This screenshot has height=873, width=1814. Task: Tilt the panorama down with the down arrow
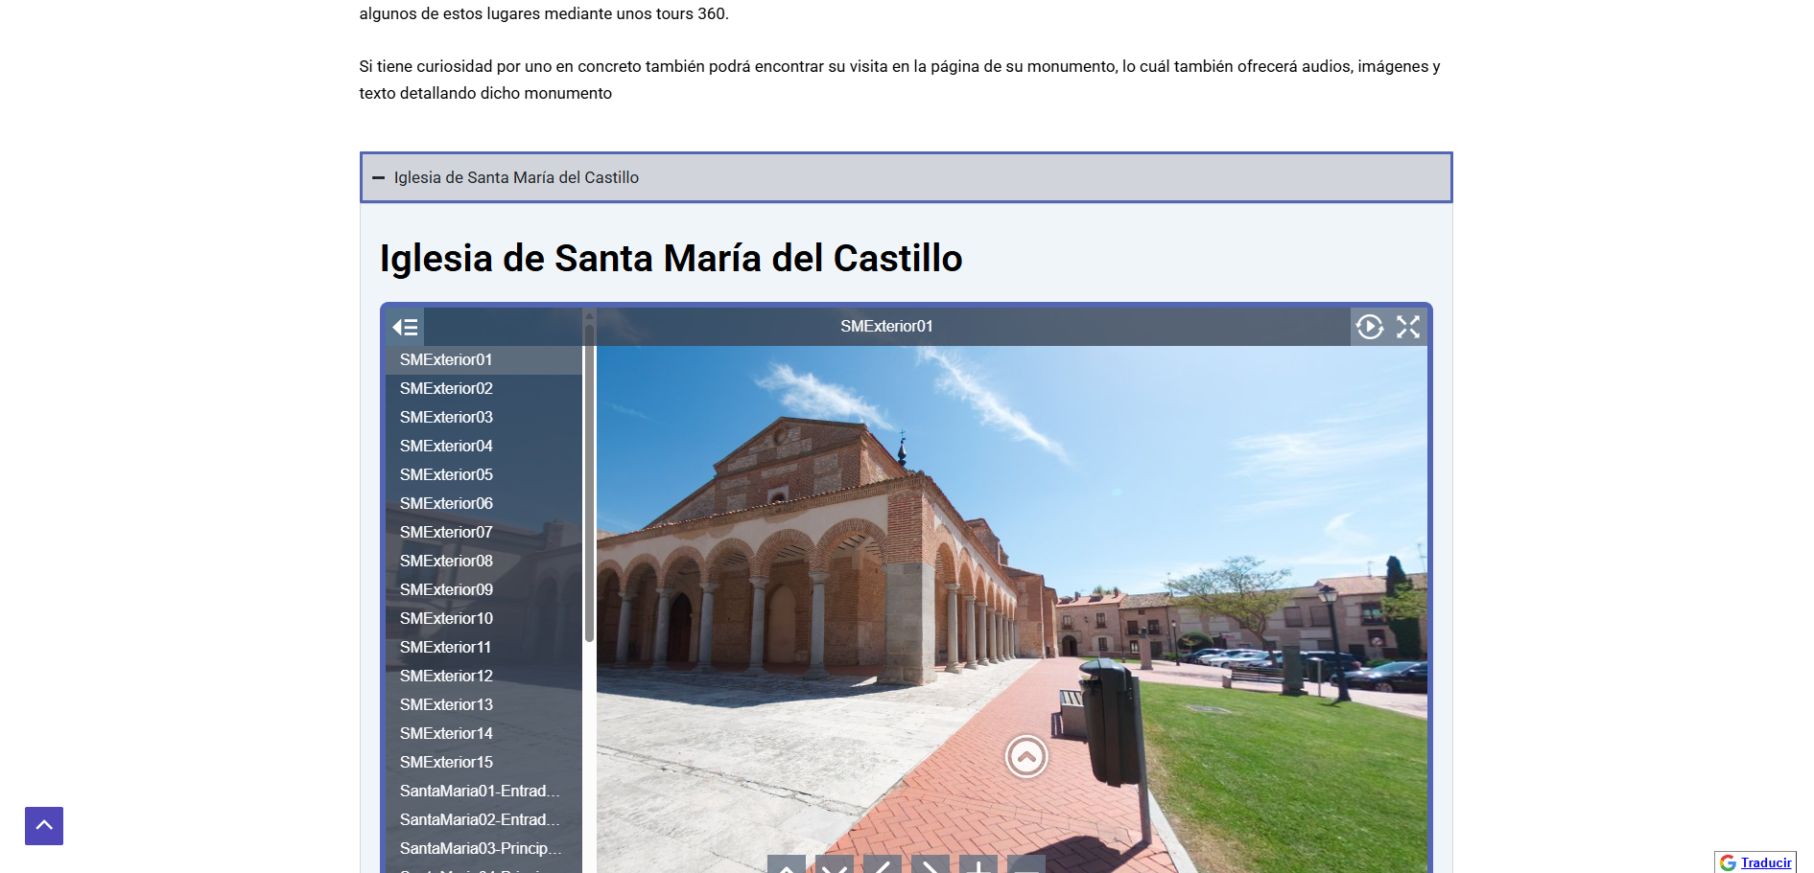(x=835, y=863)
